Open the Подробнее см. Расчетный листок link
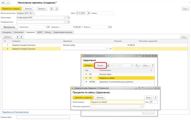This screenshot has height=120, width=191. 16,112
